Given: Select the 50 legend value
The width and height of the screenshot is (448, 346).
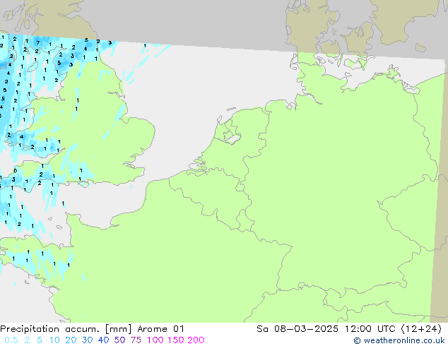Looking at the screenshot, I should click(x=119, y=340).
